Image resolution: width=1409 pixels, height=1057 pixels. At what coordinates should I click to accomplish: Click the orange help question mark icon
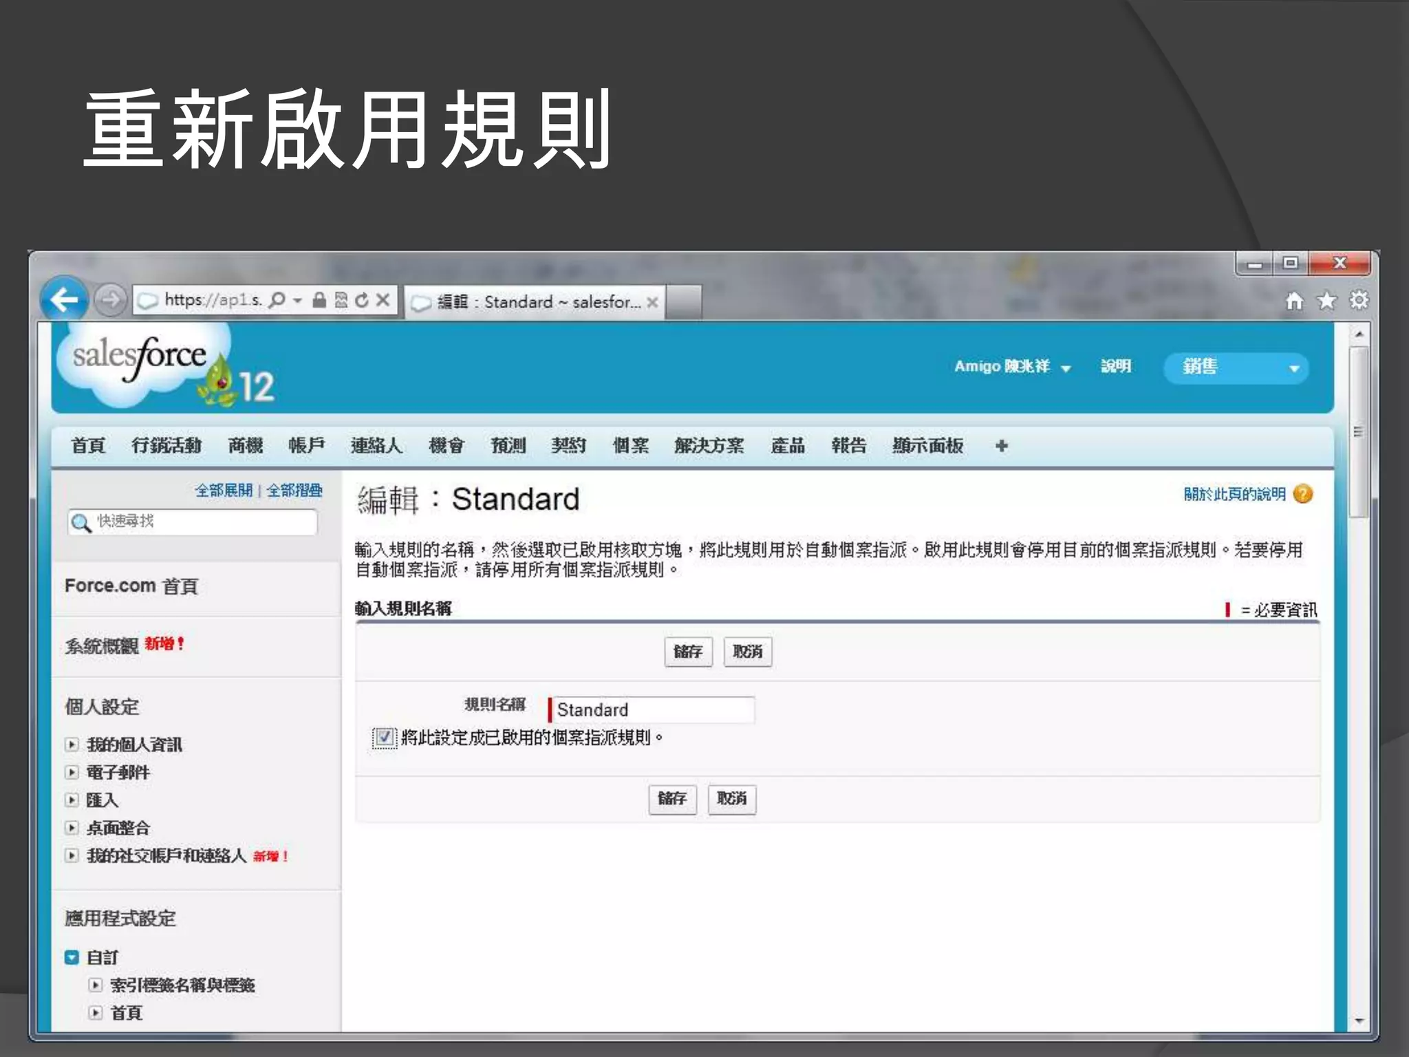[x=1303, y=494]
